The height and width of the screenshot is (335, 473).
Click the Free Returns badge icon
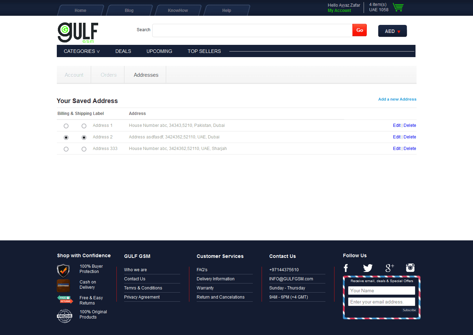pos(65,299)
